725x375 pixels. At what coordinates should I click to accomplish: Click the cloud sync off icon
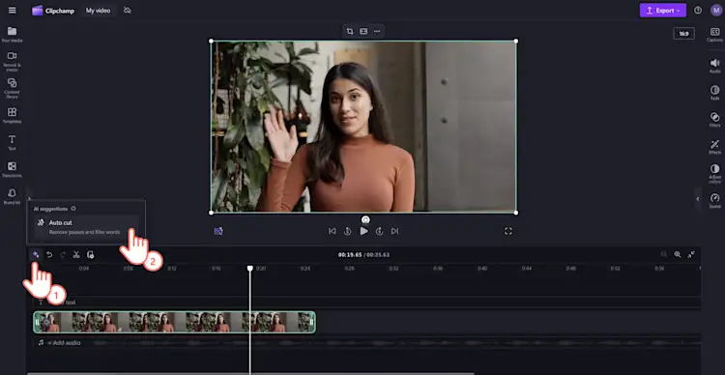(128, 11)
